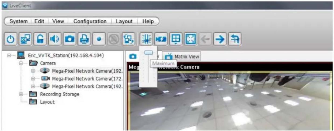Image resolution: width=334 pixels, height=131 pixels.
Task: Collapse the Eric_VVTK_Station tree node
Action: pos(10,56)
